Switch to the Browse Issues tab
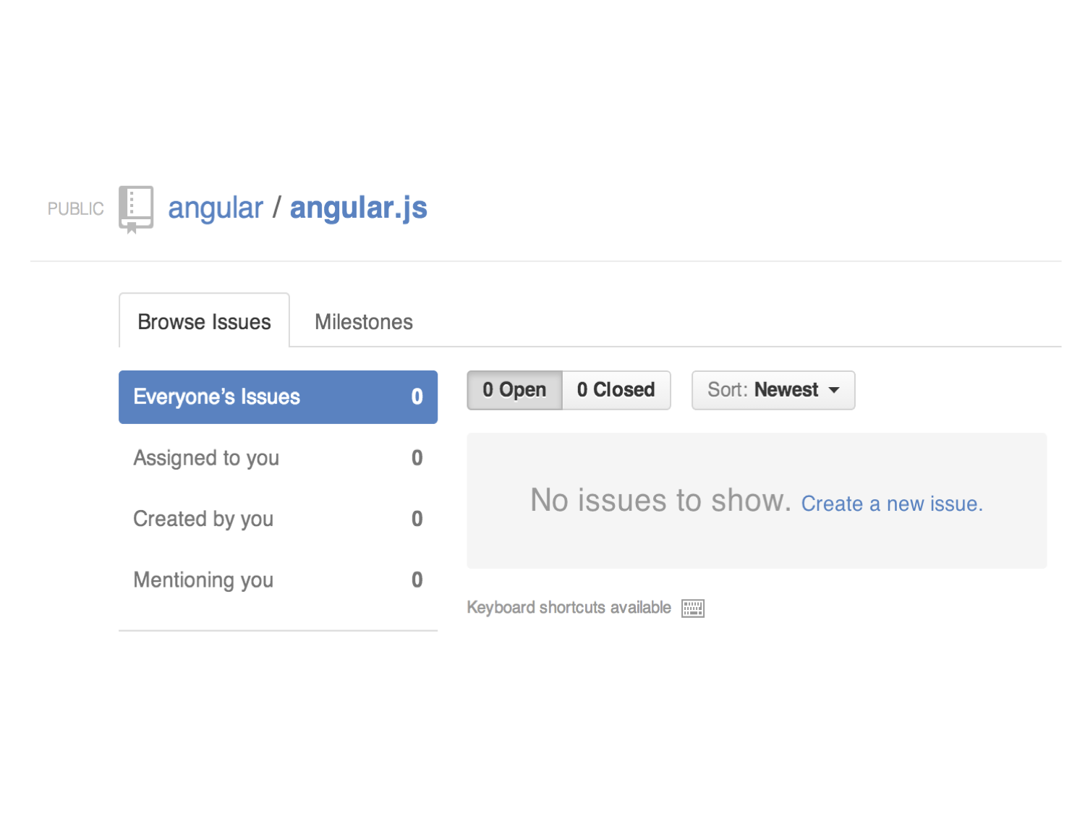Image resolution: width=1085 pixels, height=814 pixels. click(x=204, y=321)
